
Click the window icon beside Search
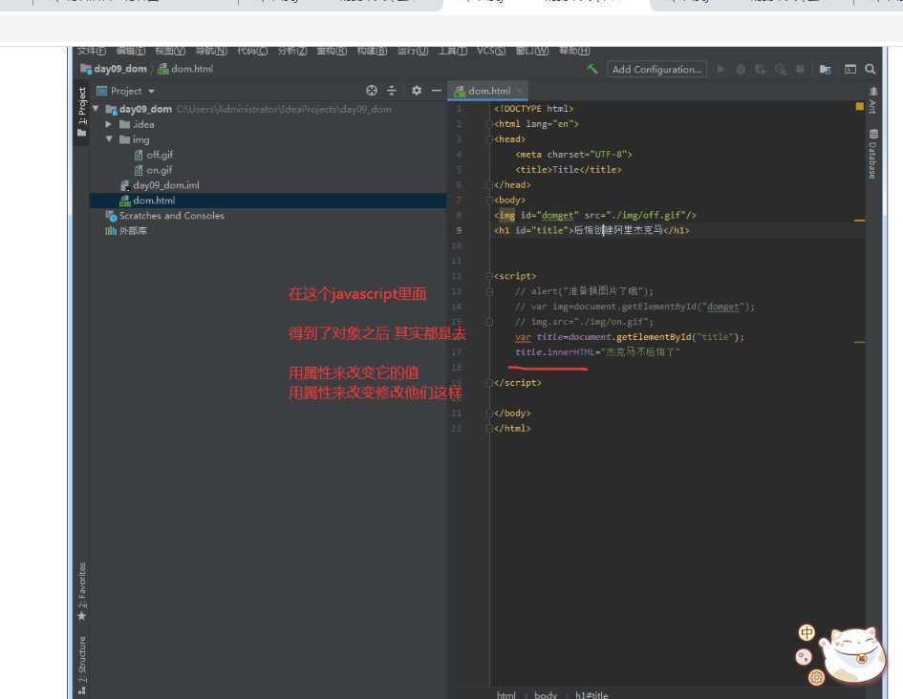[x=850, y=69]
